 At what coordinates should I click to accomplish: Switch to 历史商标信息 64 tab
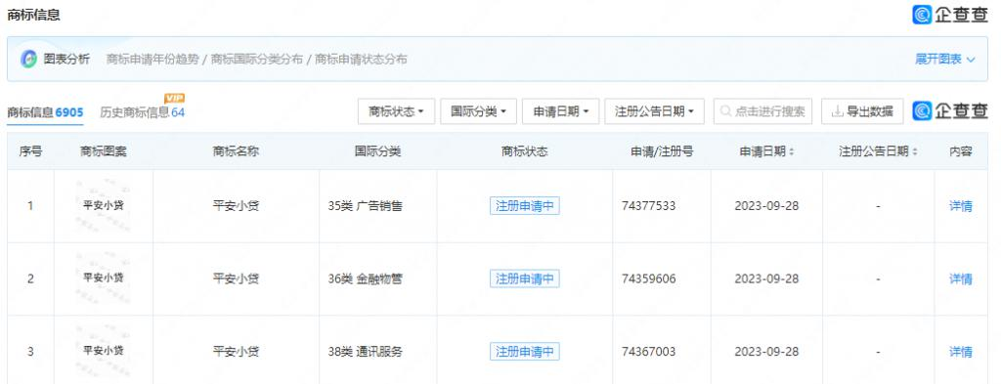click(143, 113)
